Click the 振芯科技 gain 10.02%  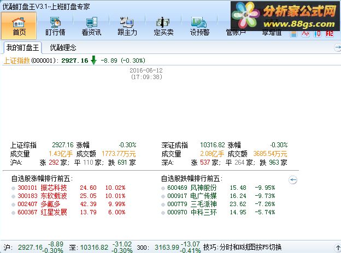115,188
